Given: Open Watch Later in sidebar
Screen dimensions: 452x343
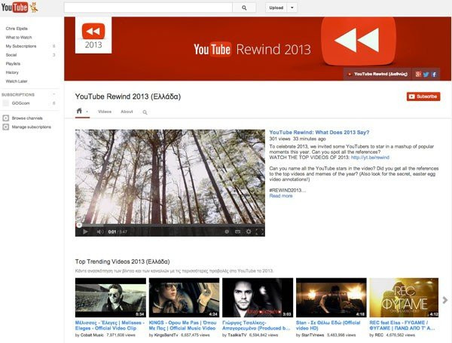Looking at the screenshot, I should [17, 81].
